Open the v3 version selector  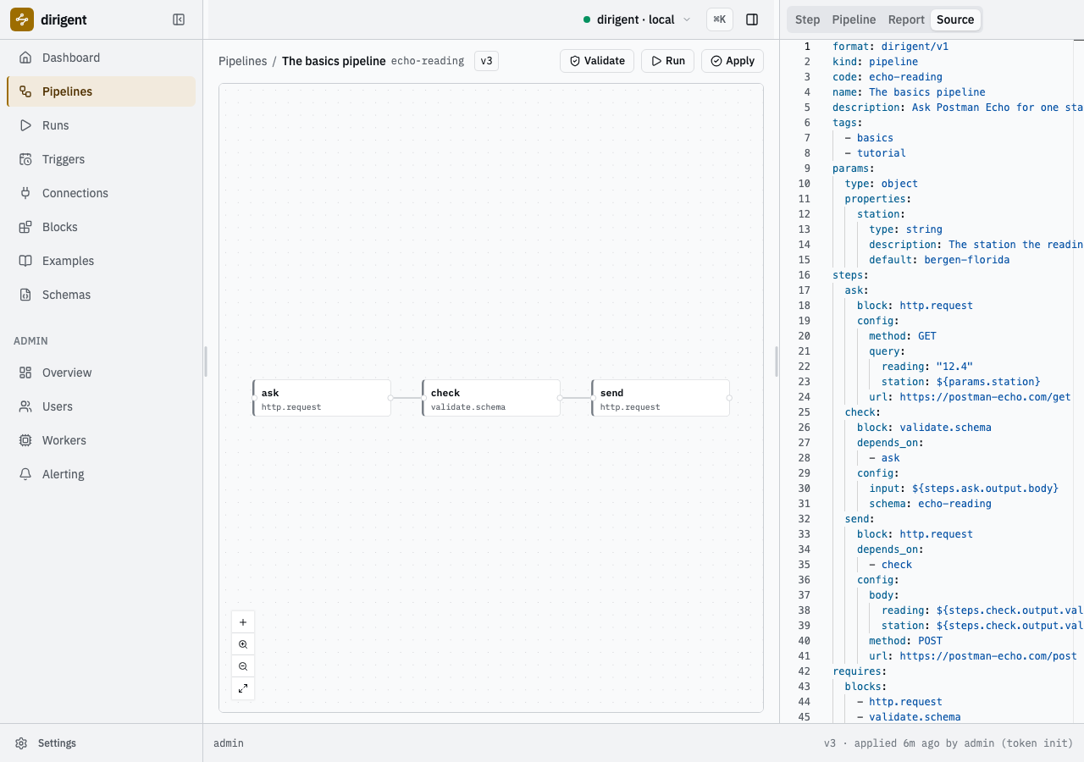coord(486,61)
